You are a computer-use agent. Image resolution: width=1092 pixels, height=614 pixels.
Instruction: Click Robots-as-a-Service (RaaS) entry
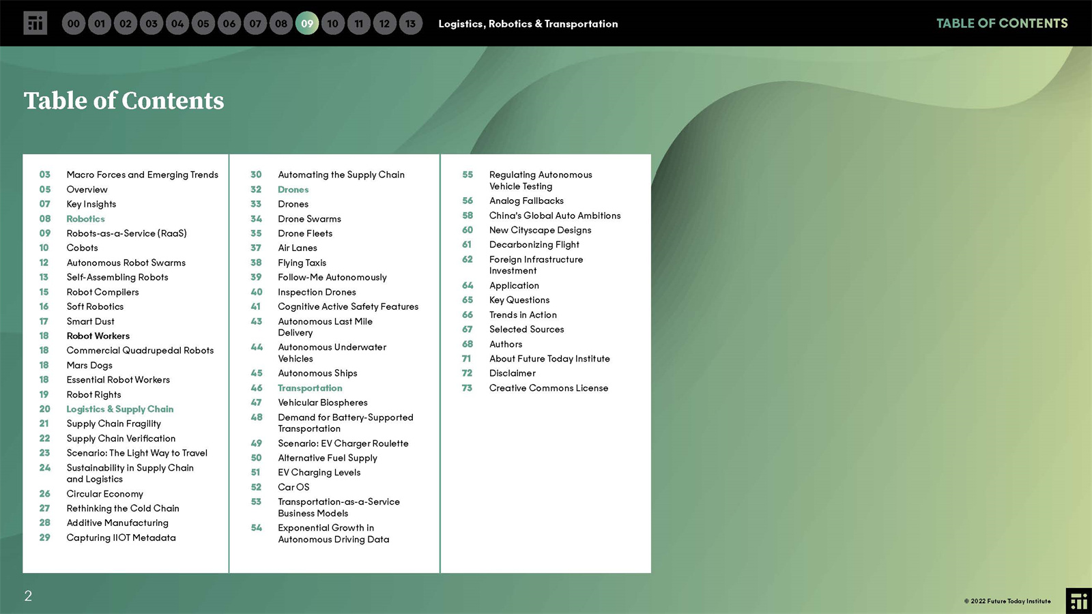[x=126, y=233]
